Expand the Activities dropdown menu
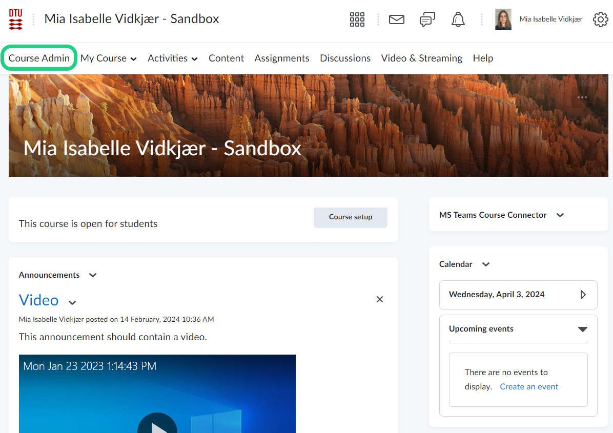 tap(173, 58)
